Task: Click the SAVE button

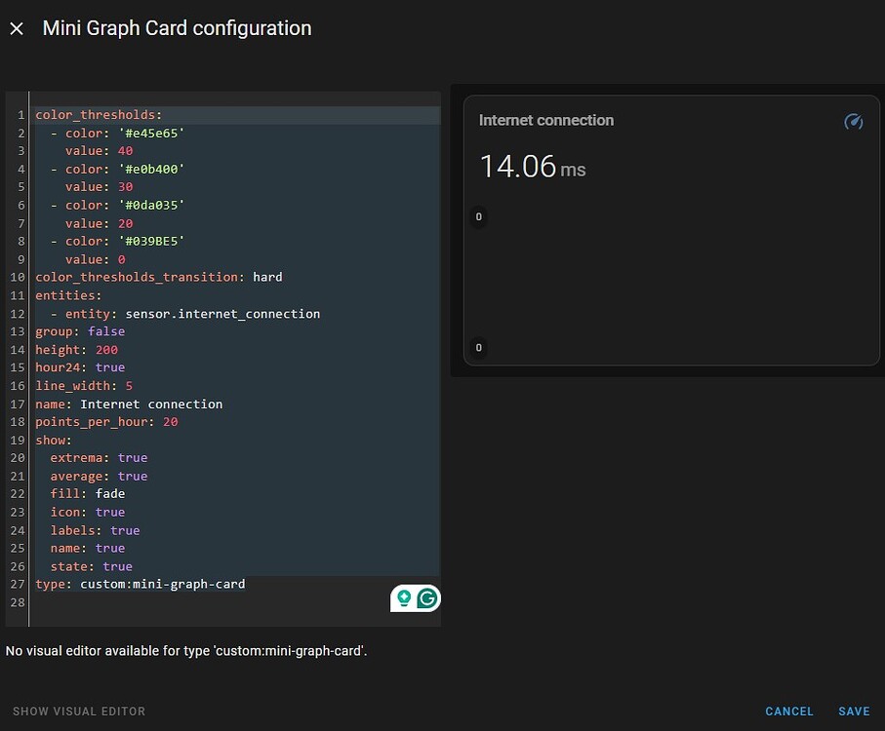Action: (854, 712)
